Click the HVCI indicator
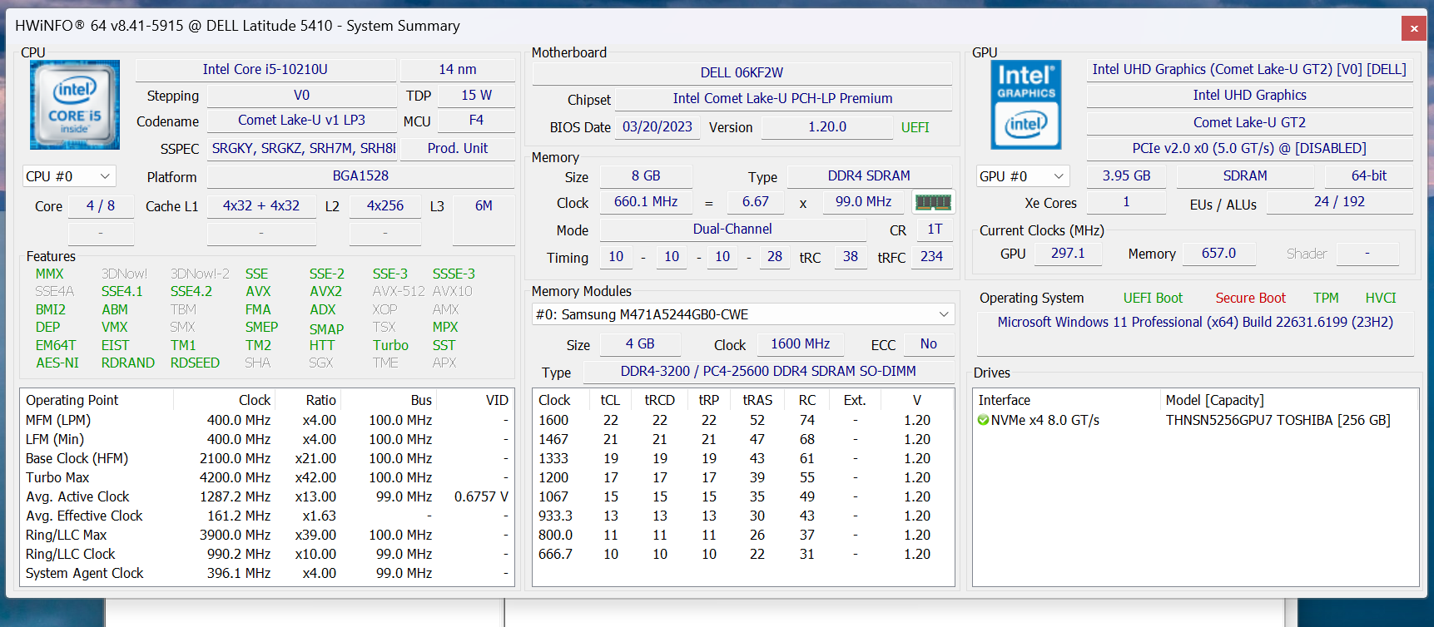Screen dimensions: 1434x627 [x=1381, y=299]
